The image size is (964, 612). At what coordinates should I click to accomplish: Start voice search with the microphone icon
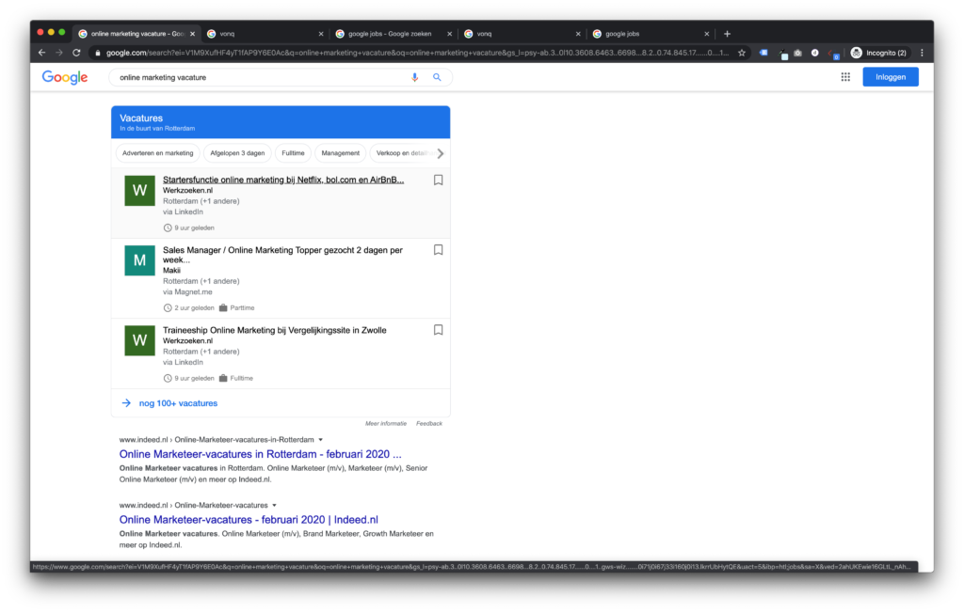[x=415, y=77]
